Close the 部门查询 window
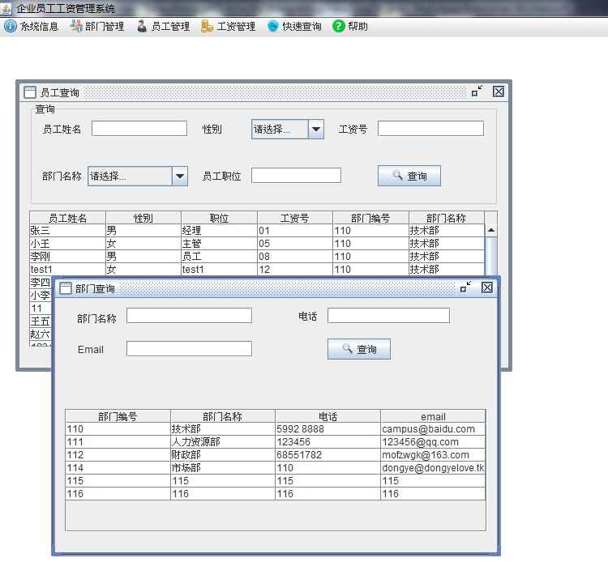The width and height of the screenshot is (608, 562). click(x=487, y=287)
